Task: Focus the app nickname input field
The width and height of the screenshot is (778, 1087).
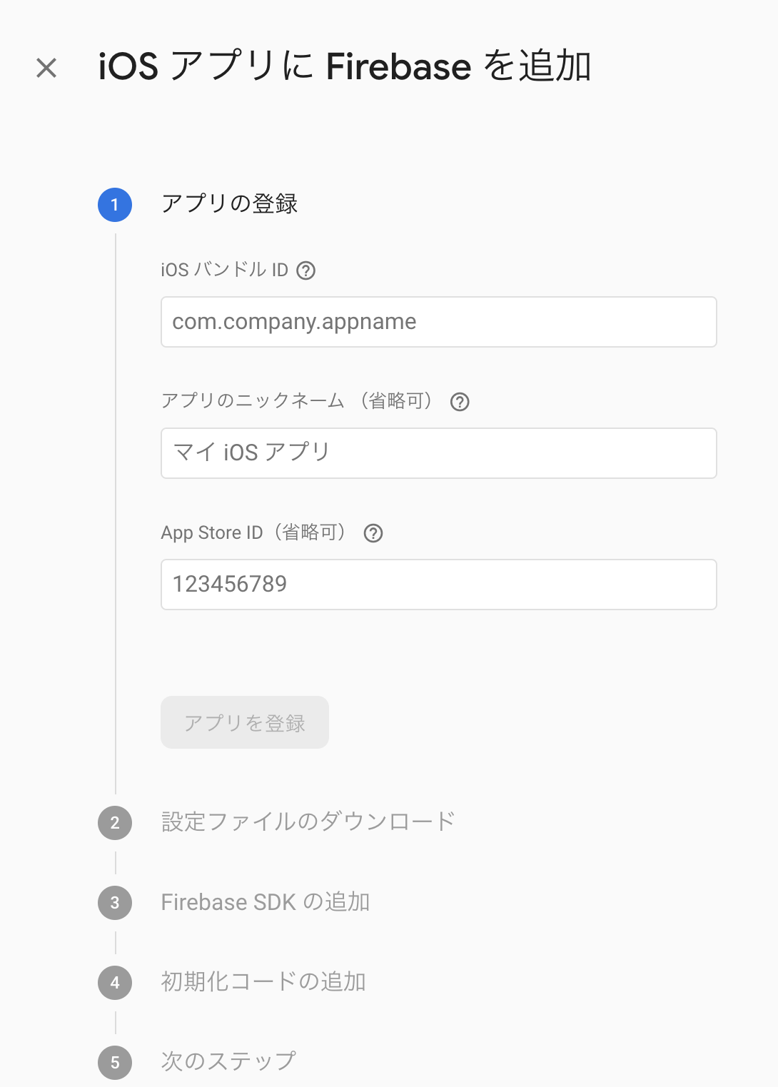Action: click(x=438, y=453)
